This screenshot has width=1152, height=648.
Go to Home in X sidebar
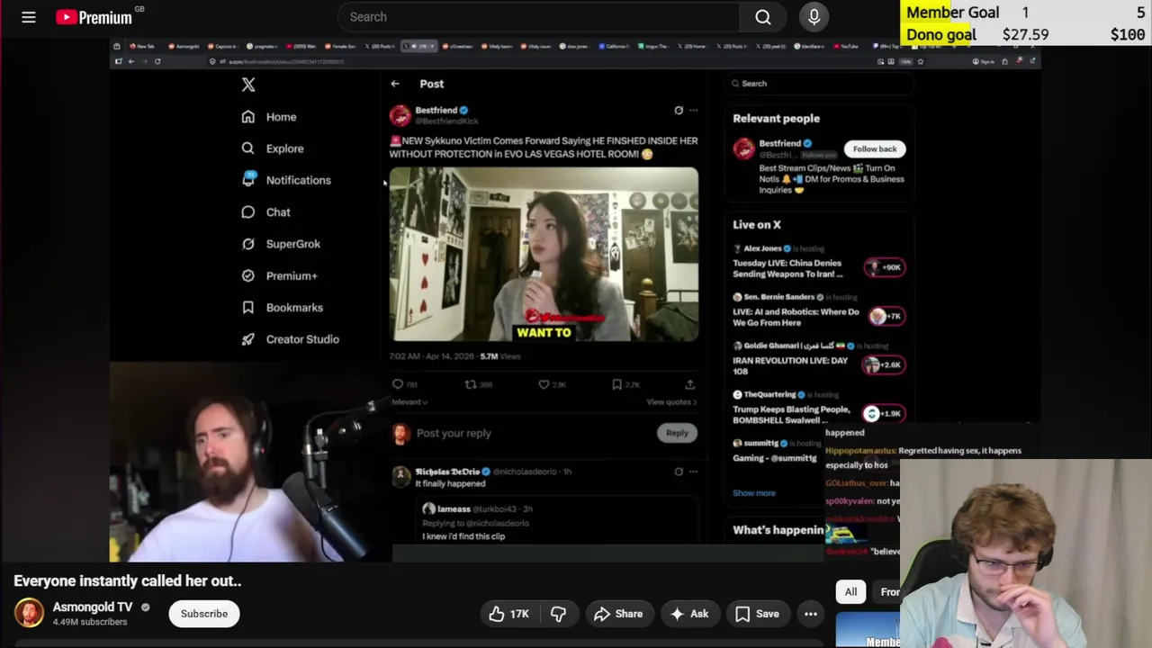point(269,117)
